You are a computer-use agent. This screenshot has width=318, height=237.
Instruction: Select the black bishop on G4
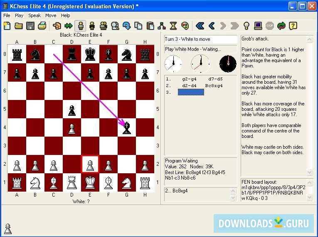point(127,127)
